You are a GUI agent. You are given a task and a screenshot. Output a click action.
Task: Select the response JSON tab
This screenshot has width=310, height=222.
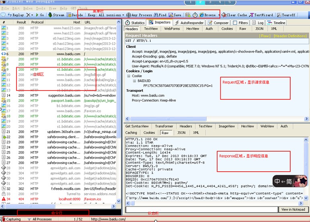coord(181,133)
